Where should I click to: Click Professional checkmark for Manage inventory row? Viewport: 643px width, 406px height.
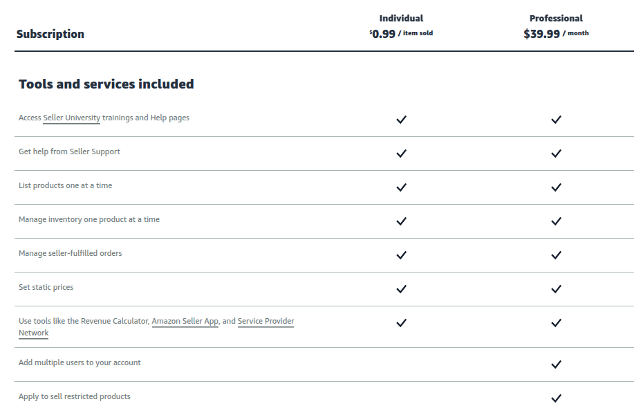(556, 221)
